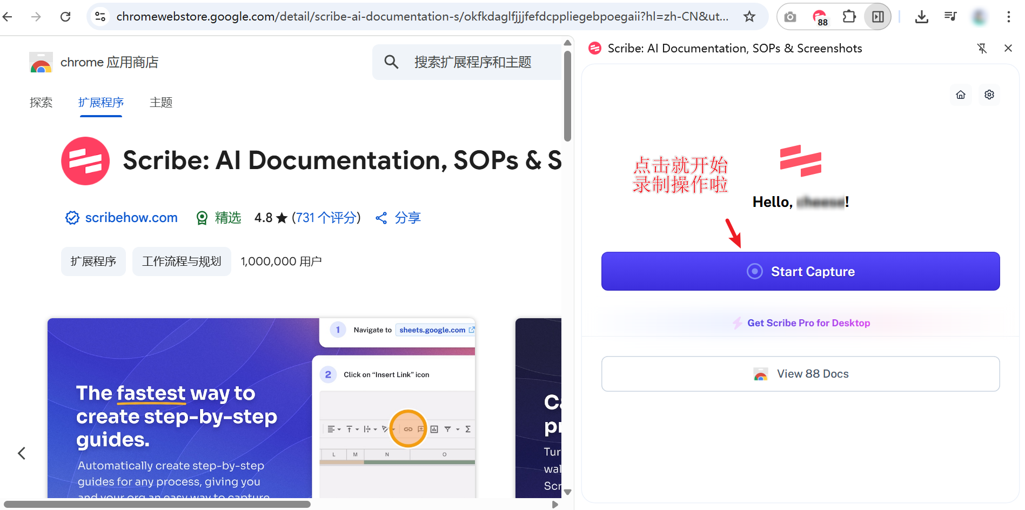The width and height of the screenshot is (1025, 510).
Task: Click the Scribe logo in the panel header
Action: coord(595,48)
